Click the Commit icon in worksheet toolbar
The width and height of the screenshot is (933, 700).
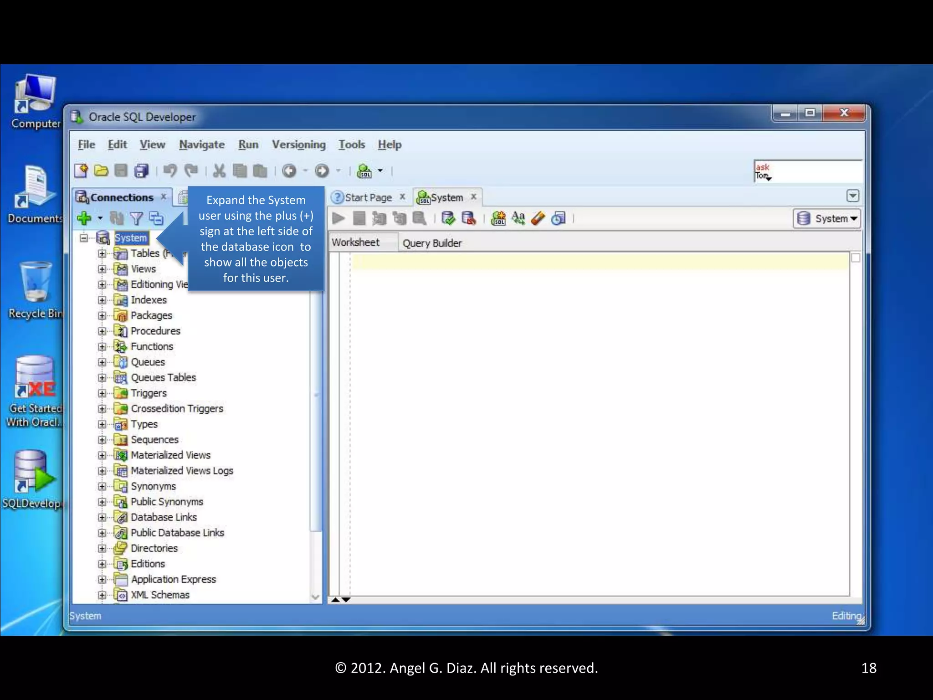point(448,219)
